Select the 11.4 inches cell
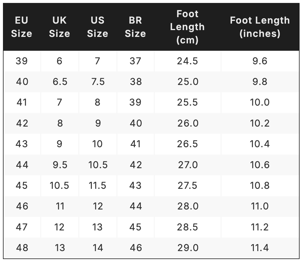Viewport: 304px width, 262px height. [260, 248]
